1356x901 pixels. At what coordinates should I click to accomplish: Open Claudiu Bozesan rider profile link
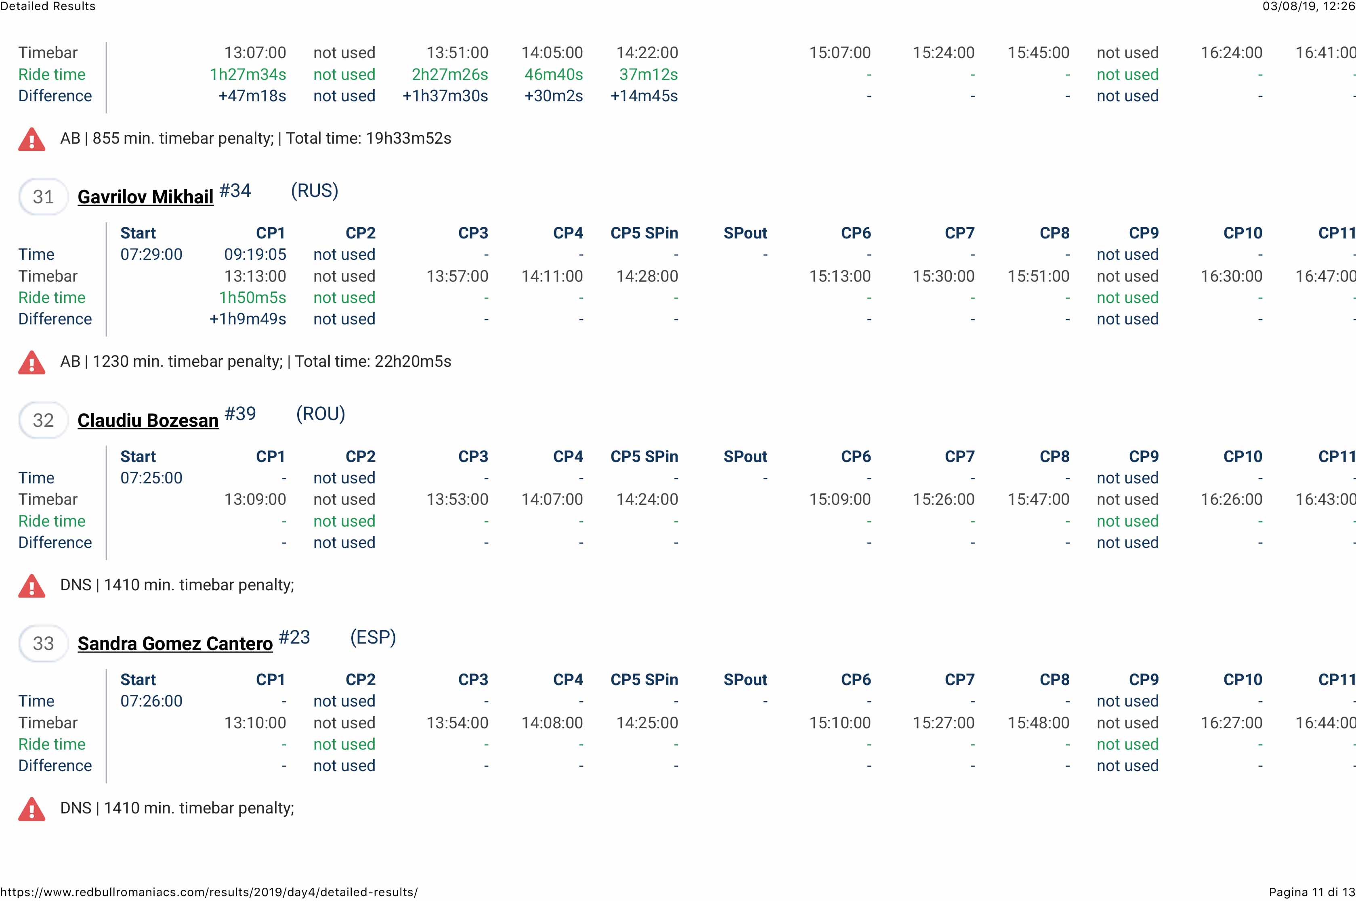point(148,420)
